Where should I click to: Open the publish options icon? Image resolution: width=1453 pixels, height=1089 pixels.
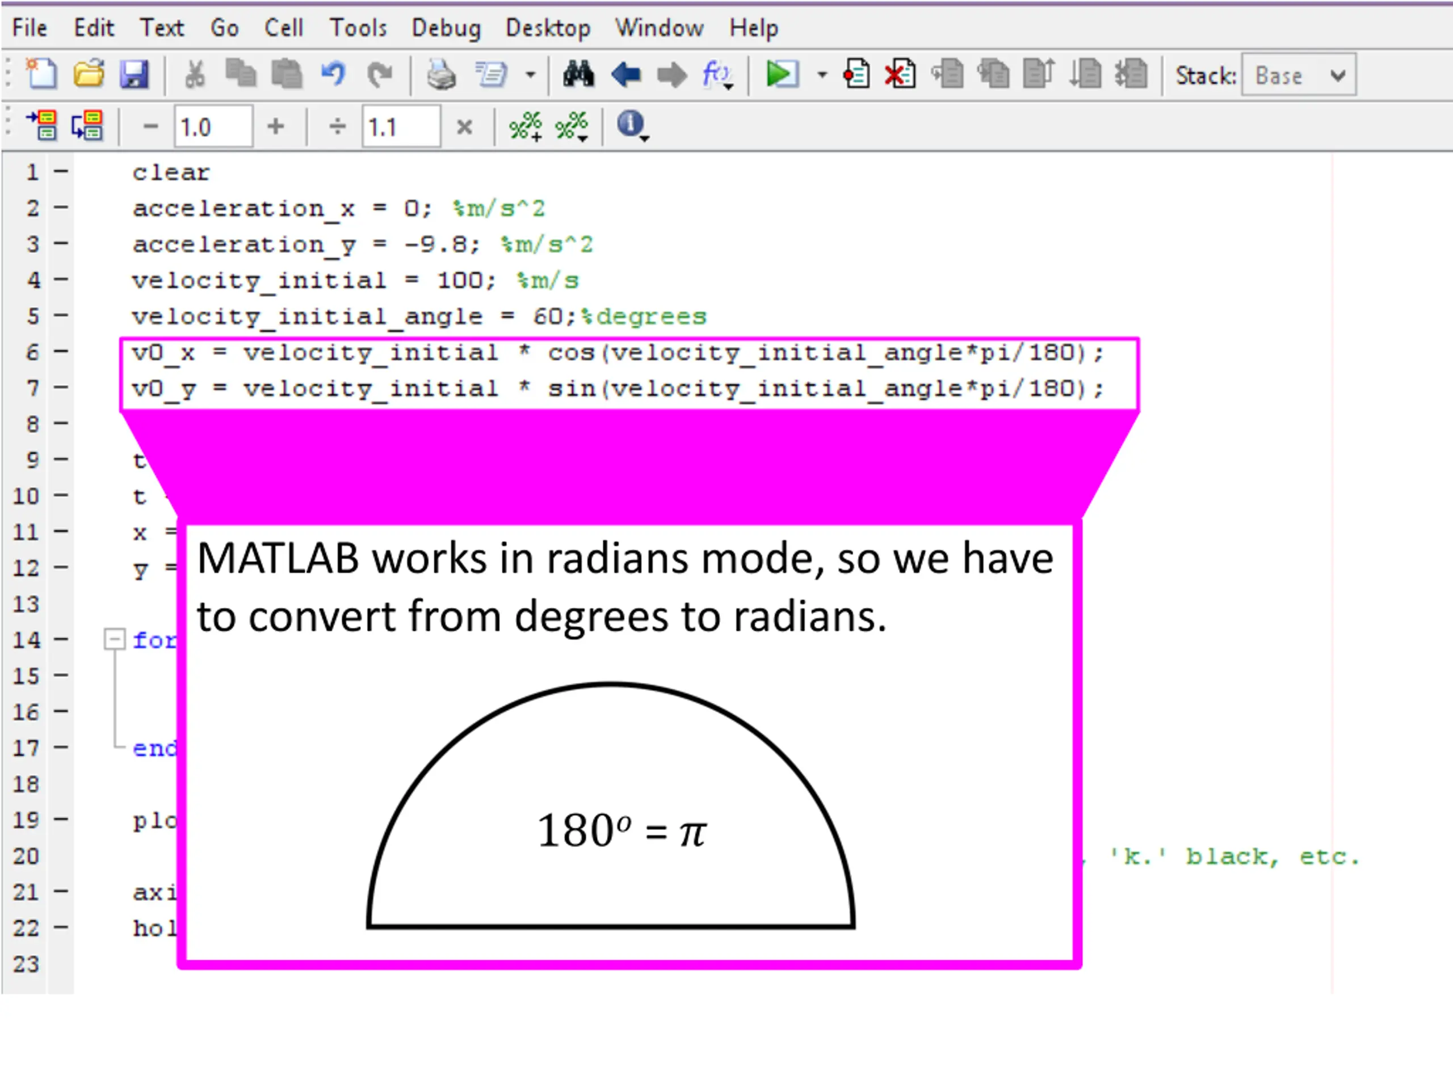pos(492,74)
